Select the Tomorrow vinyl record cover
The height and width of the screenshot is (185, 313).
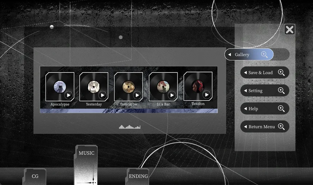tap(128, 87)
